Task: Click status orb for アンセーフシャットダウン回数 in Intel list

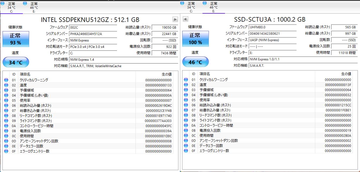Action: [6, 141]
